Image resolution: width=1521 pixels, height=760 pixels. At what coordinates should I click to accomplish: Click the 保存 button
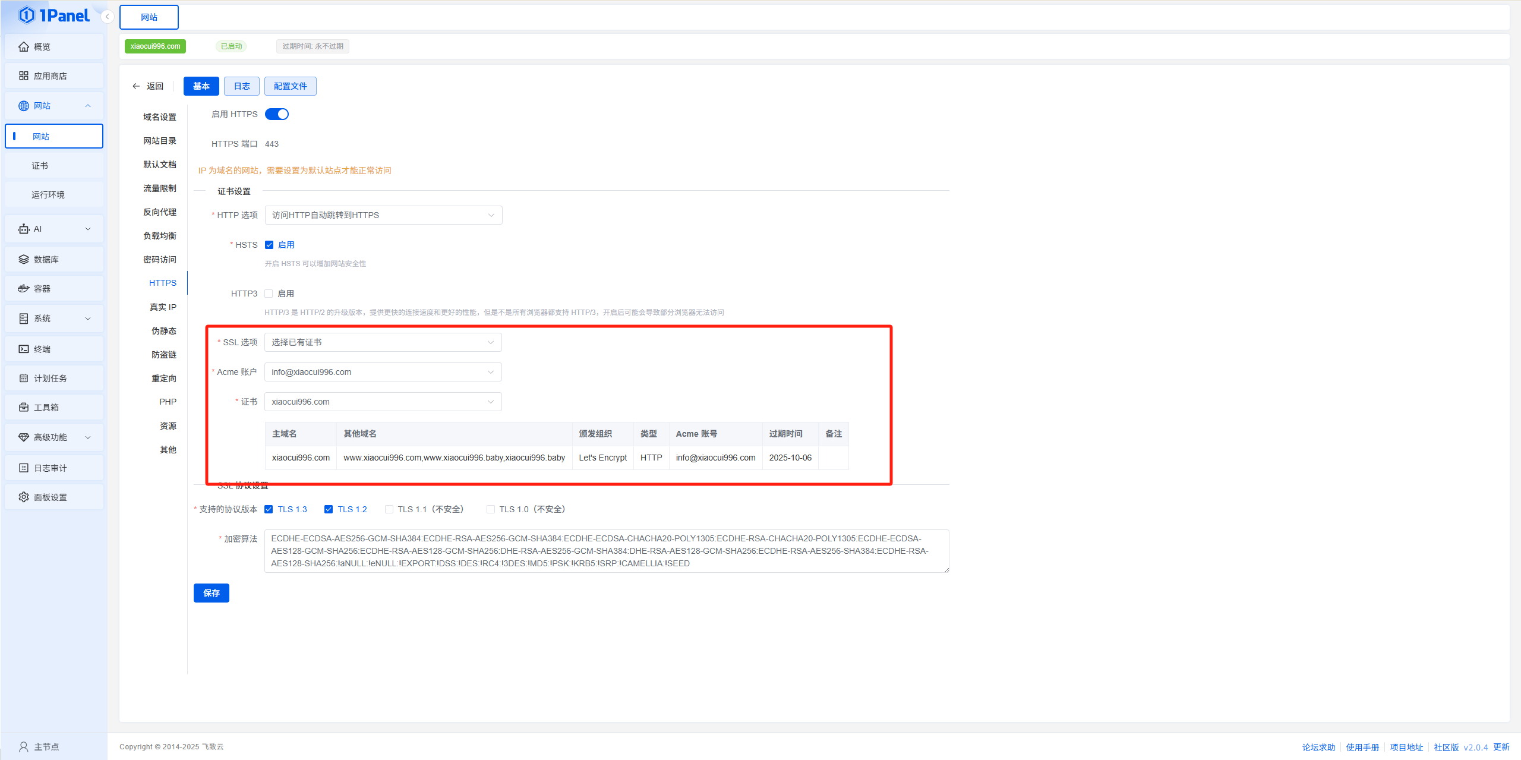212,593
